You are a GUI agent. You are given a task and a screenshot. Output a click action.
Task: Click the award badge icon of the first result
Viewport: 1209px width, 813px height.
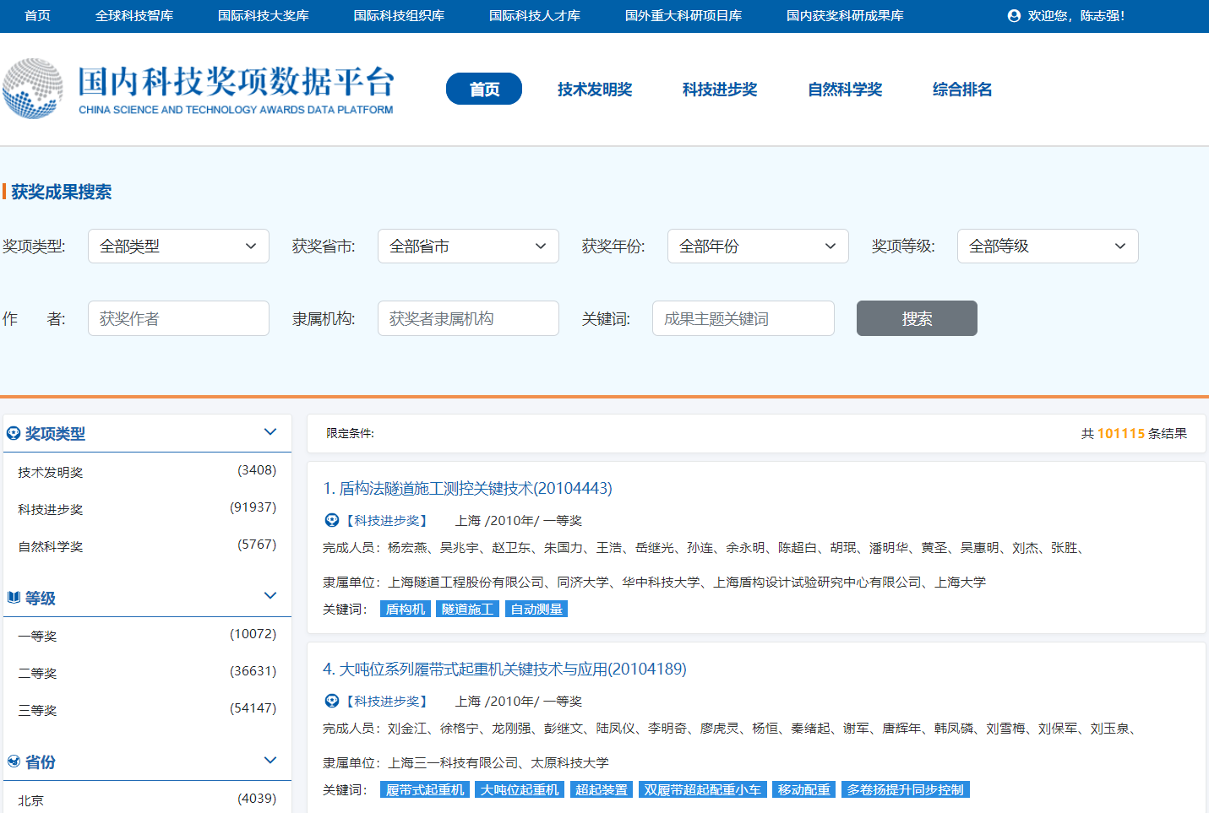tap(332, 521)
